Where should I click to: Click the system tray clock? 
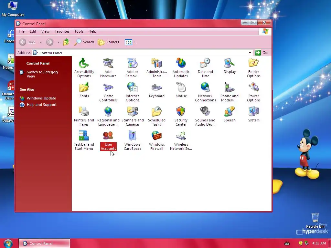(319, 243)
